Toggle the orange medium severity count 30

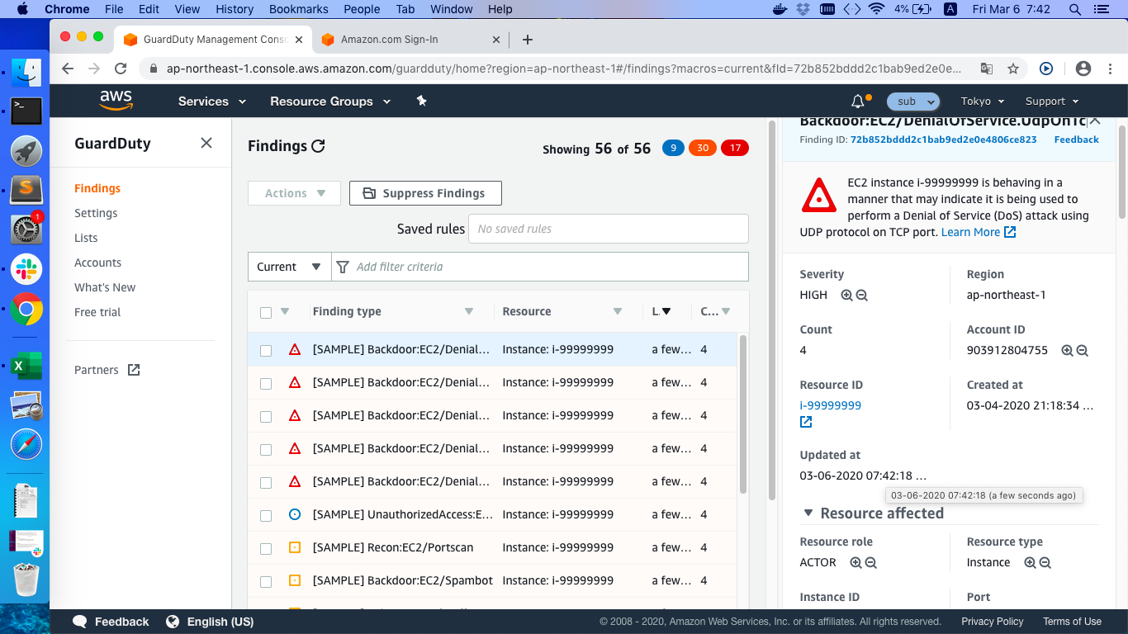tap(703, 149)
